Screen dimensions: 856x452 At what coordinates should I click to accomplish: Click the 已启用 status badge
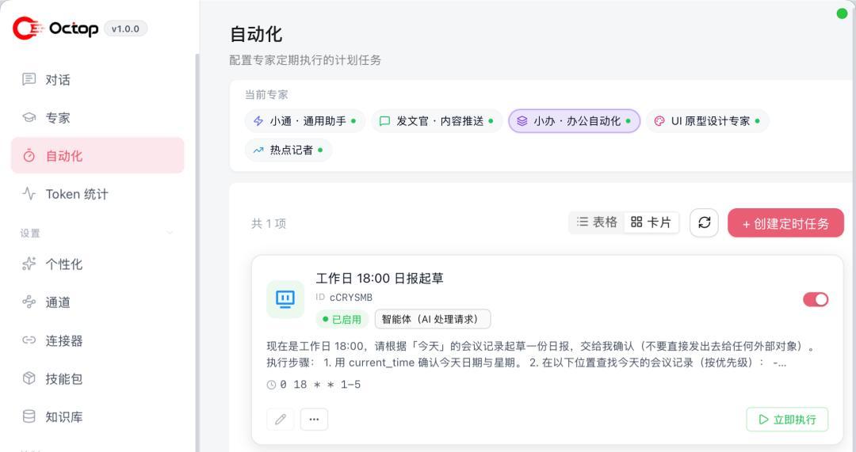[x=342, y=320]
